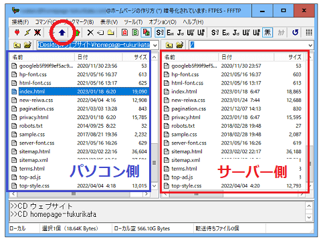Open the ブックマーク(B) menu
The image size is (321, 241).
pyautogui.click(x=79, y=22)
